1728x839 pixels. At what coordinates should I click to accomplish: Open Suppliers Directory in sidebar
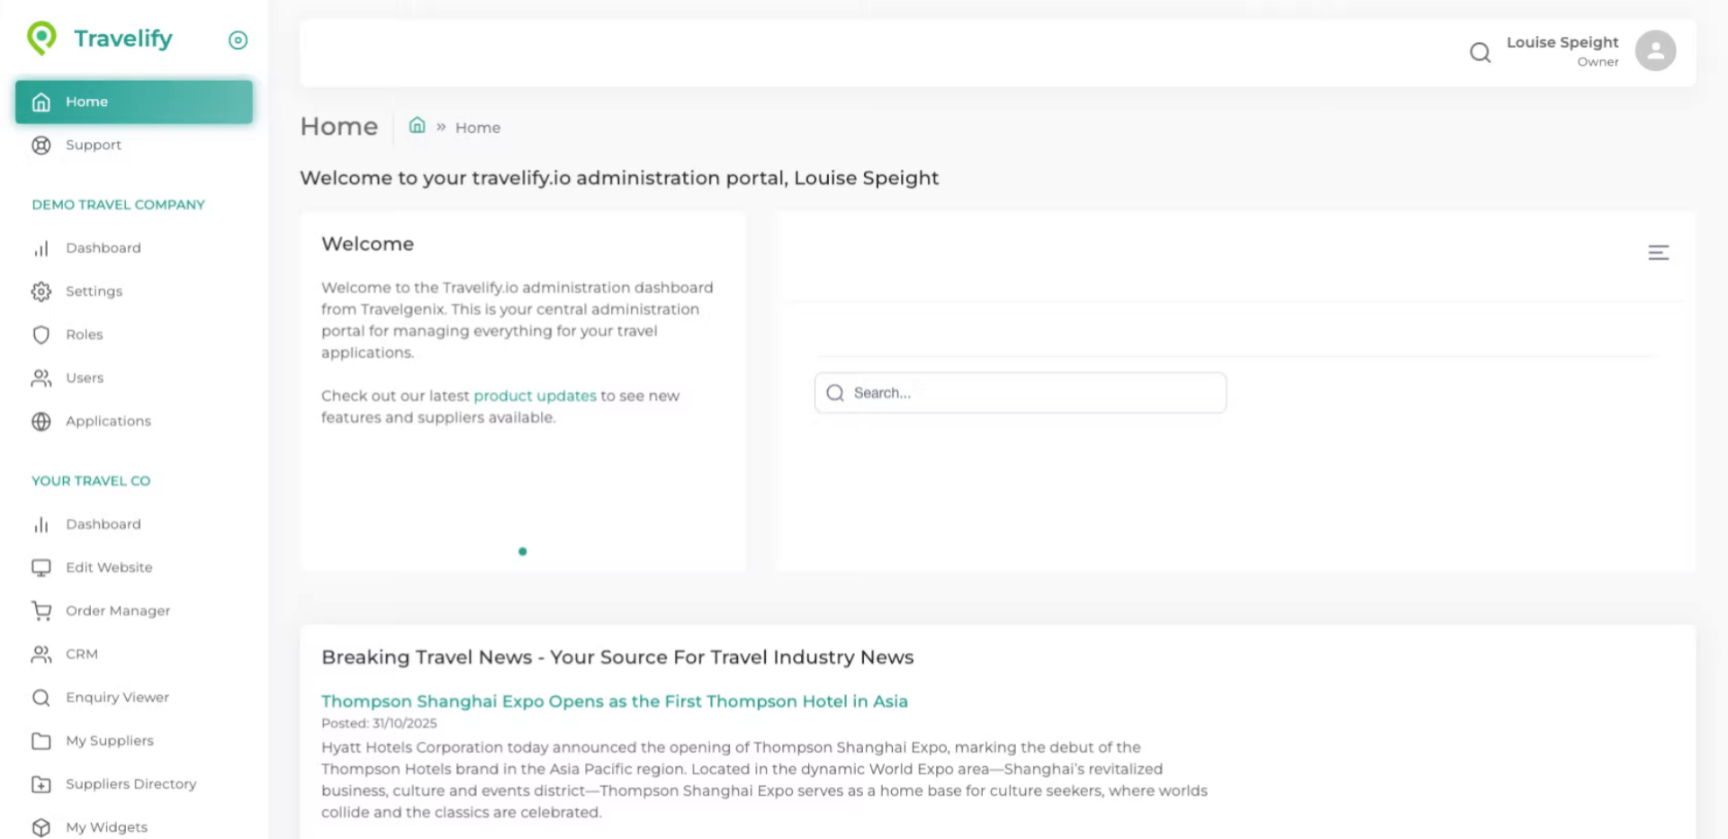pyautogui.click(x=130, y=784)
